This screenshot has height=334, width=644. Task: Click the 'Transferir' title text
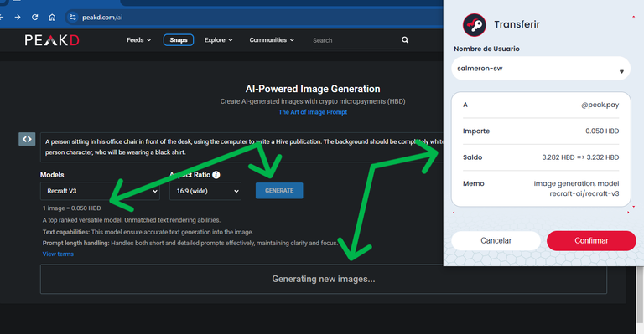(x=517, y=24)
